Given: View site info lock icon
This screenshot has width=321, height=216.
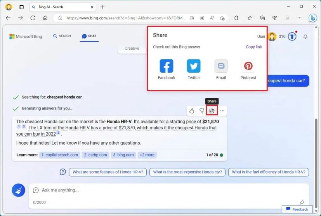Looking at the screenshot, I should point(60,18).
